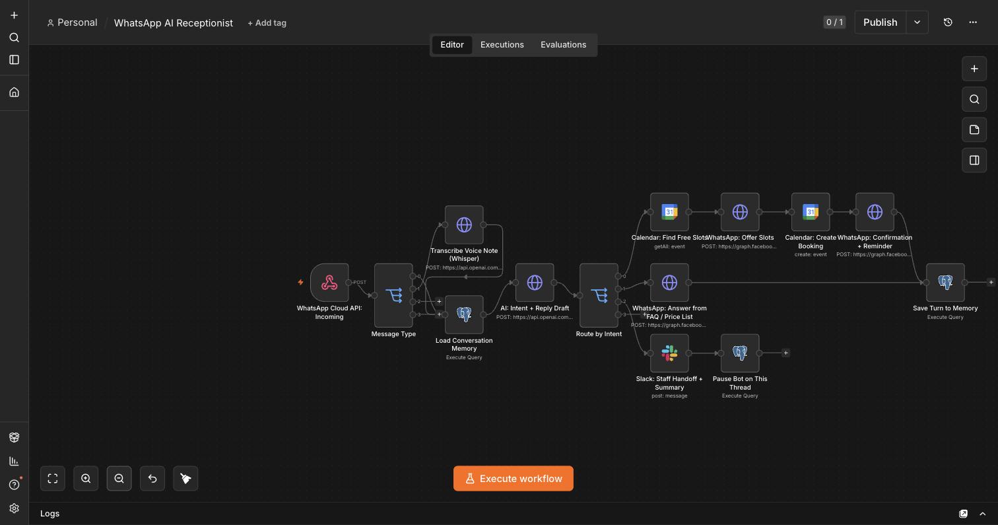Open the three-dot workflow options menu

point(973,22)
